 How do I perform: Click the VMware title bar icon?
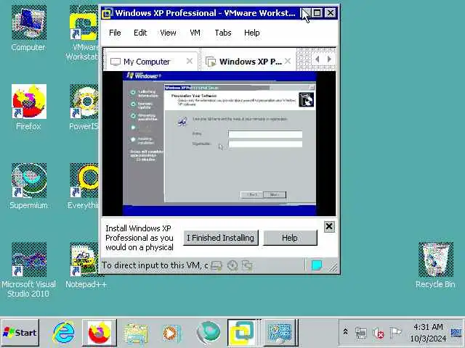pyautogui.click(x=107, y=13)
